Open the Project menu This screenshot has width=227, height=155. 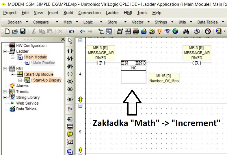click(10, 13)
